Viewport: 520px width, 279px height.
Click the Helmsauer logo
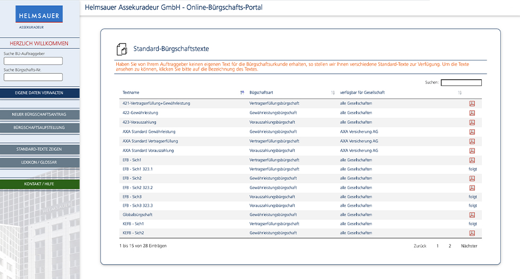pos(39,14)
